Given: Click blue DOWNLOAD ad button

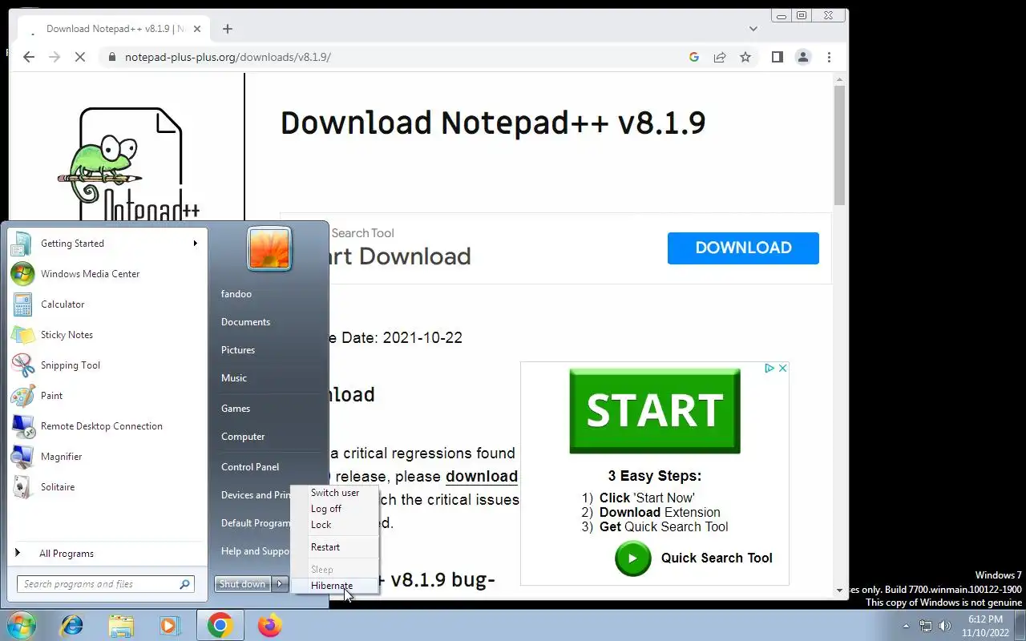Looking at the screenshot, I should coord(743,248).
